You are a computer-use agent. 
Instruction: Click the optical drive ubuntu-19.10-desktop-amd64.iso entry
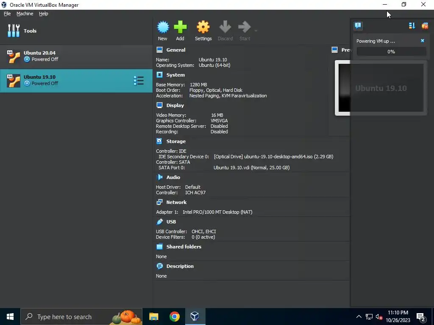[x=273, y=157]
